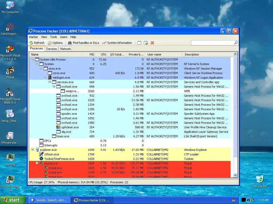Open the Hacker menu
This screenshot has height=204, width=273.
[x=33, y=37]
